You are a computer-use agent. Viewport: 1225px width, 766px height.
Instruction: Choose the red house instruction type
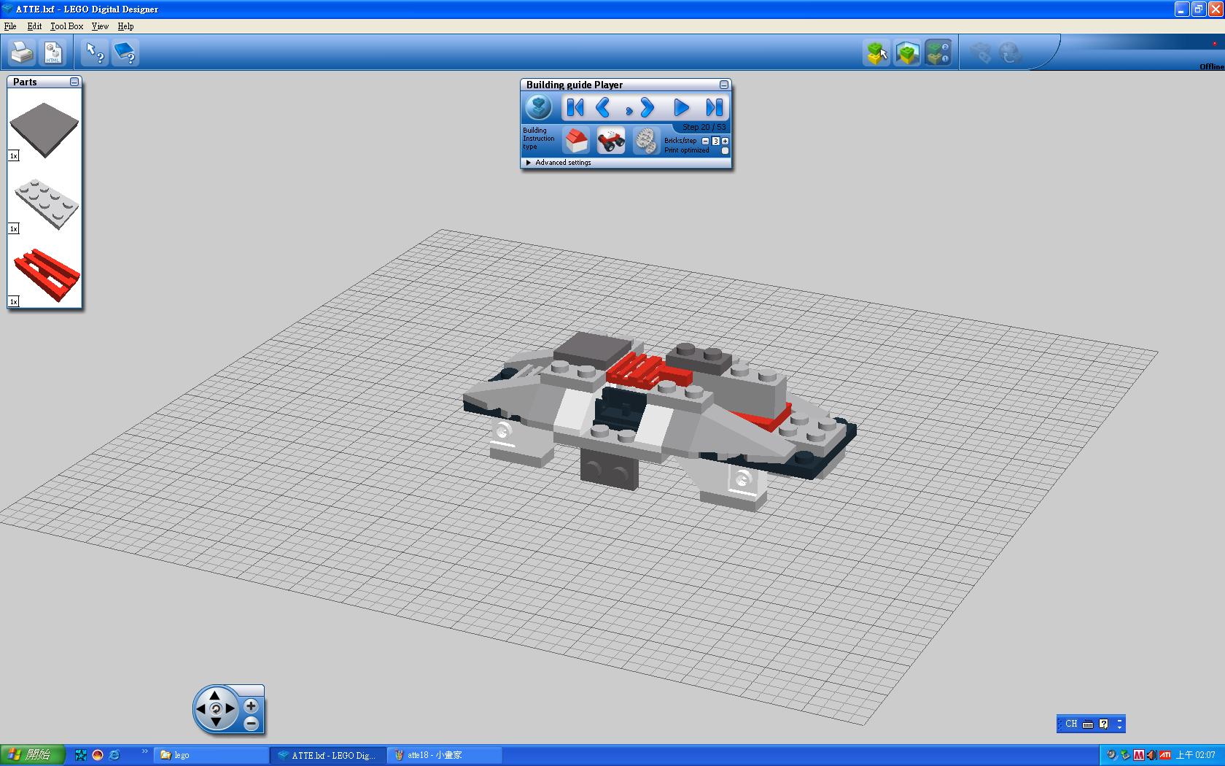click(576, 140)
